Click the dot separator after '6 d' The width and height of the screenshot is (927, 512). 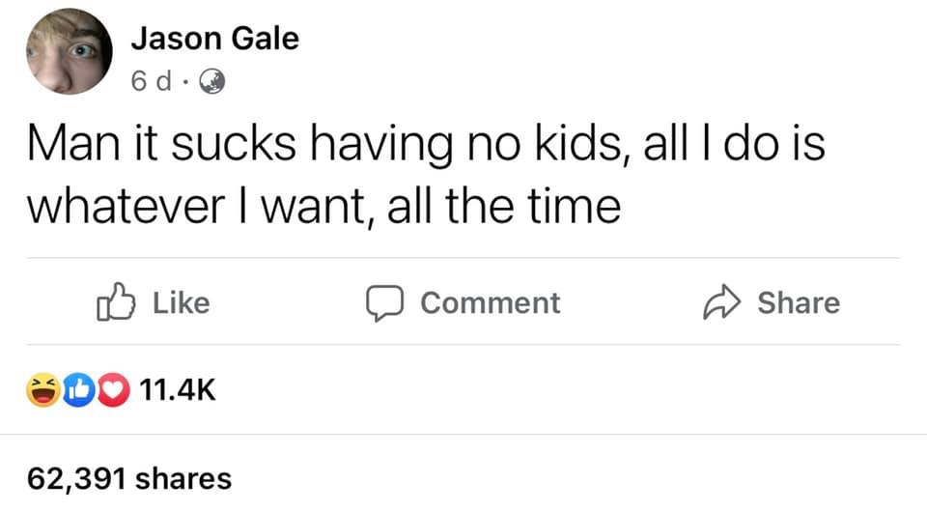(x=183, y=83)
